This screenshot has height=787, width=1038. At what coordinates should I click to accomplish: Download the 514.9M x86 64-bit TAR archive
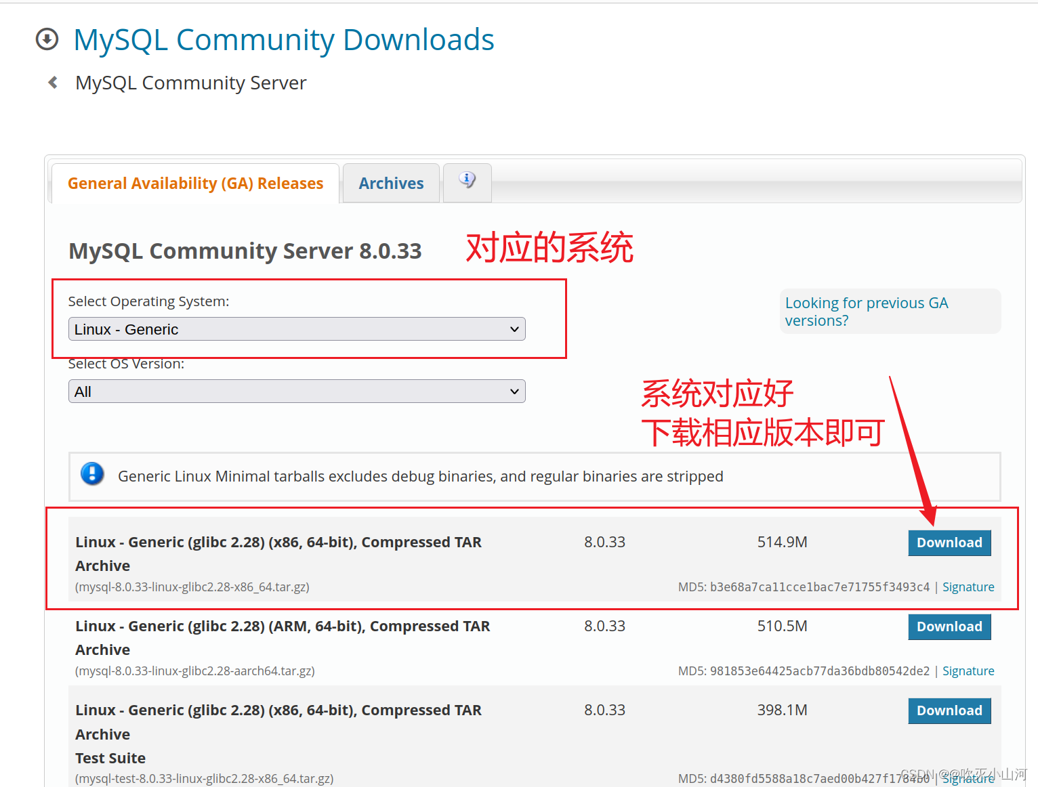pyautogui.click(x=949, y=543)
